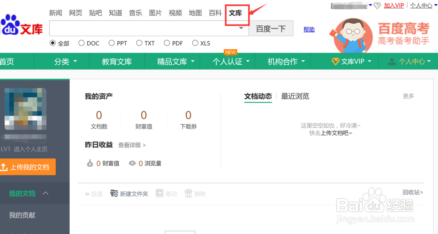Viewport: 438px width, 234px height.
Task: Open the 贴吧 top navigation link
Action: (95, 13)
